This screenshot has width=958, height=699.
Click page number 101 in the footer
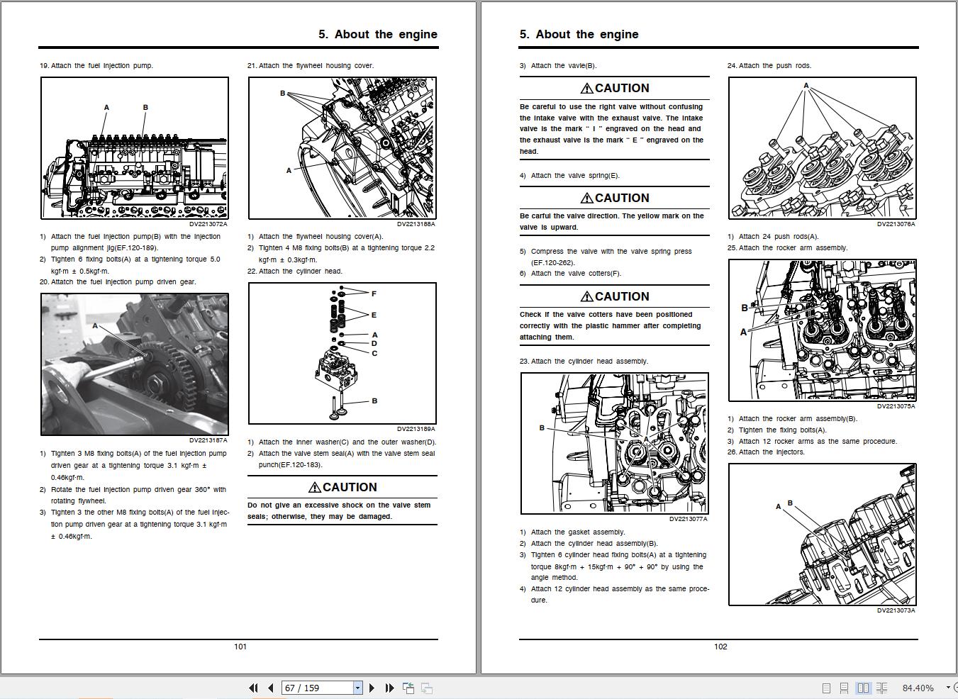(x=240, y=647)
